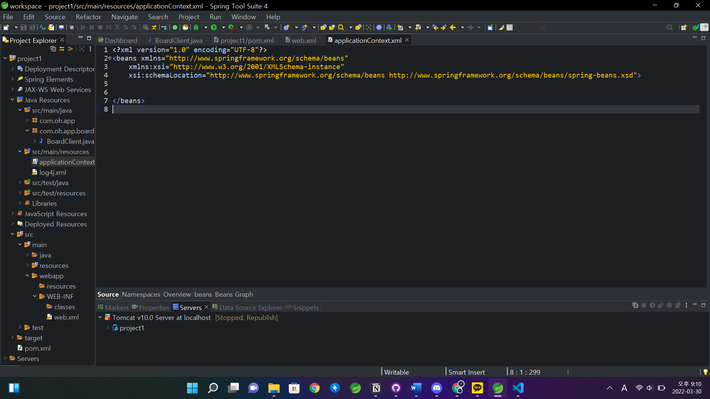Open Visual Studio Code from the taskbar
Screen dimensions: 710x399
[518, 388]
